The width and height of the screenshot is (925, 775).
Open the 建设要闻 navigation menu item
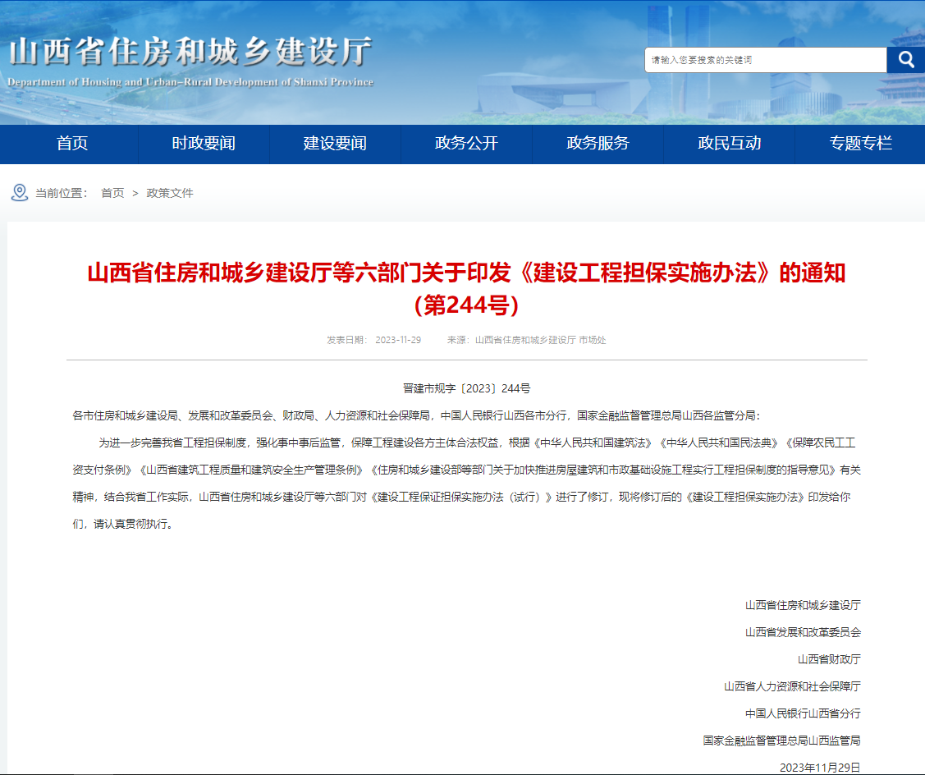(x=335, y=144)
